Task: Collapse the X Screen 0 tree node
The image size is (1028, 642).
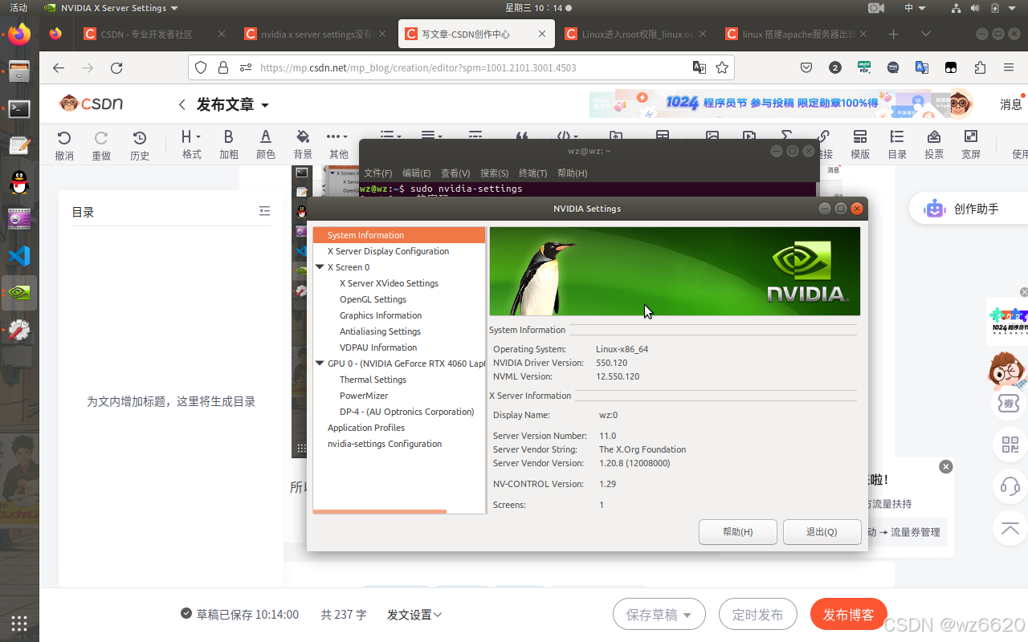Action: [320, 267]
